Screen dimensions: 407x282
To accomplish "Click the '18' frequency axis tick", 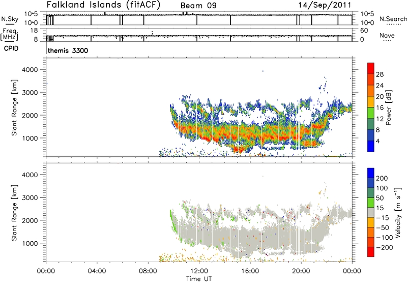I will [34, 31].
